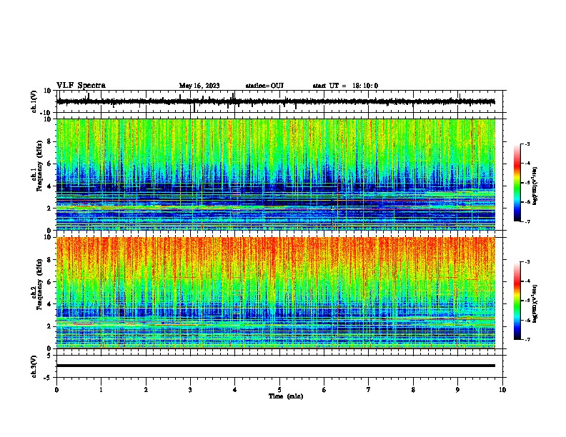The width and height of the screenshot is (566, 437).
Task: Select the ch.1 "Frequency (kHz)" axis label
Action: (39, 166)
